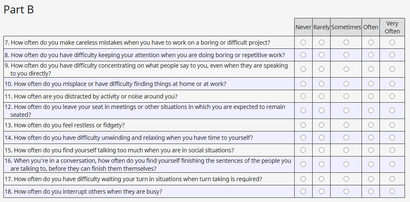Choose Very Often for question 15 talking too much
Viewport: 410px width, 202px height.
pyautogui.click(x=392, y=150)
